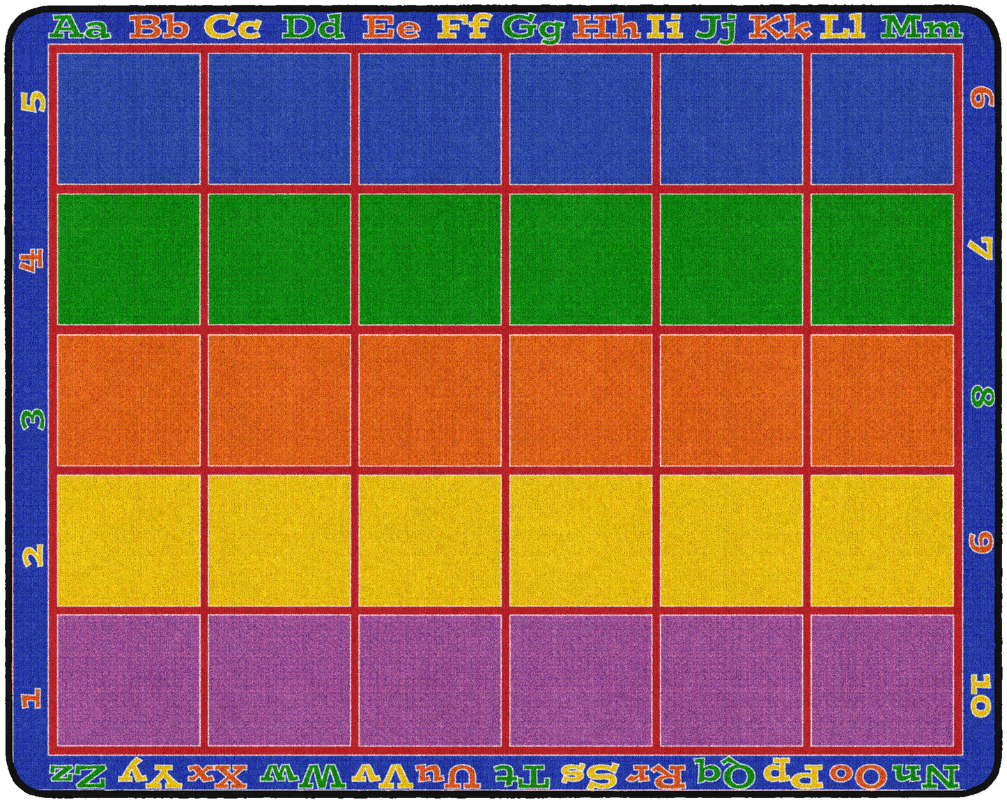Click the number 5 on left border
1007x803 pixels.
(x=34, y=102)
